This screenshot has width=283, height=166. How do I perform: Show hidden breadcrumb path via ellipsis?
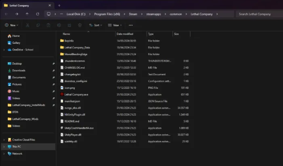[x=61, y=14]
